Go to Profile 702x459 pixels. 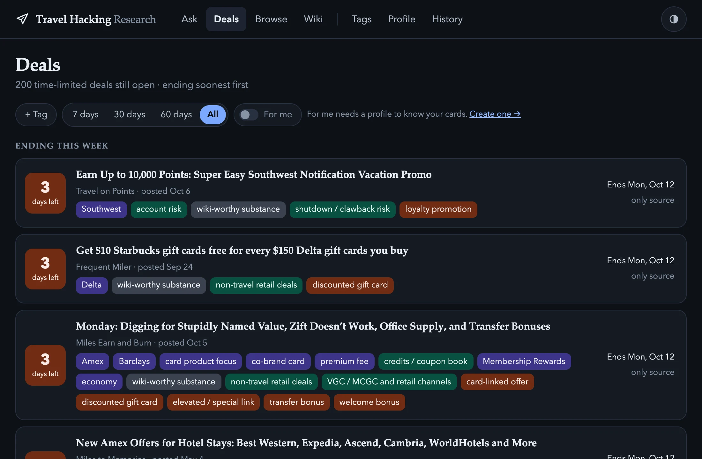click(402, 19)
